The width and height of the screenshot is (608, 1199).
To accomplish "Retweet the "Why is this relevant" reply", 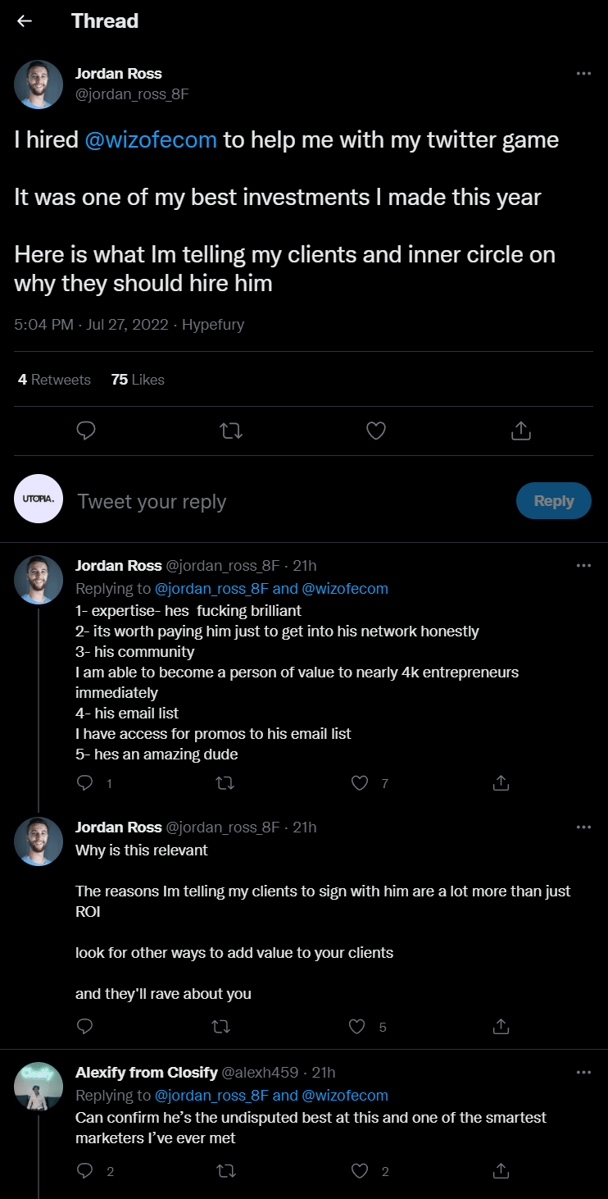I will [221, 1026].
